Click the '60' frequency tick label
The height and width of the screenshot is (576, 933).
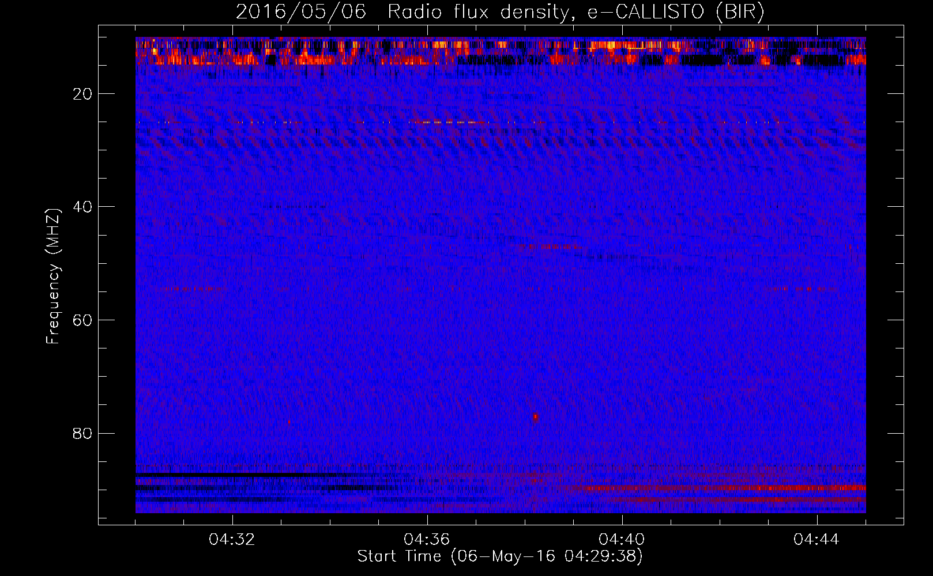(83, 320)
